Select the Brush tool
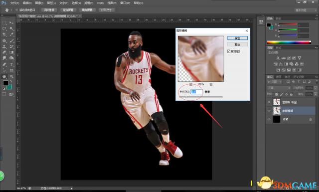The width and height of the screenshot is (319, 192). 11,40
